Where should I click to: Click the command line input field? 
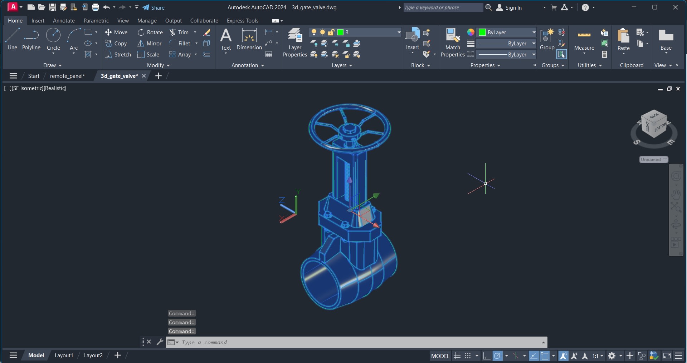tap(322, 342)
